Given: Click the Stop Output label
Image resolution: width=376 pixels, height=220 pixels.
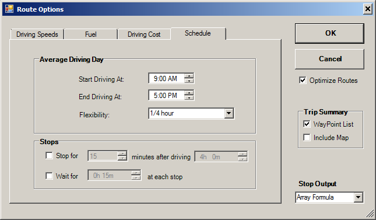Looking at the screenshot, I should 318,184.
